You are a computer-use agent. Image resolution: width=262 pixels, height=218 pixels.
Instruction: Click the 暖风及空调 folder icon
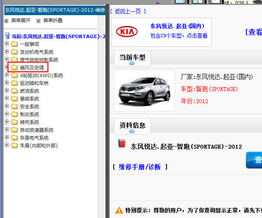[14, 68]
